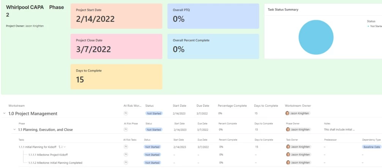Open Not Started status of 1.1.1.2 milestone

point(152,163)
